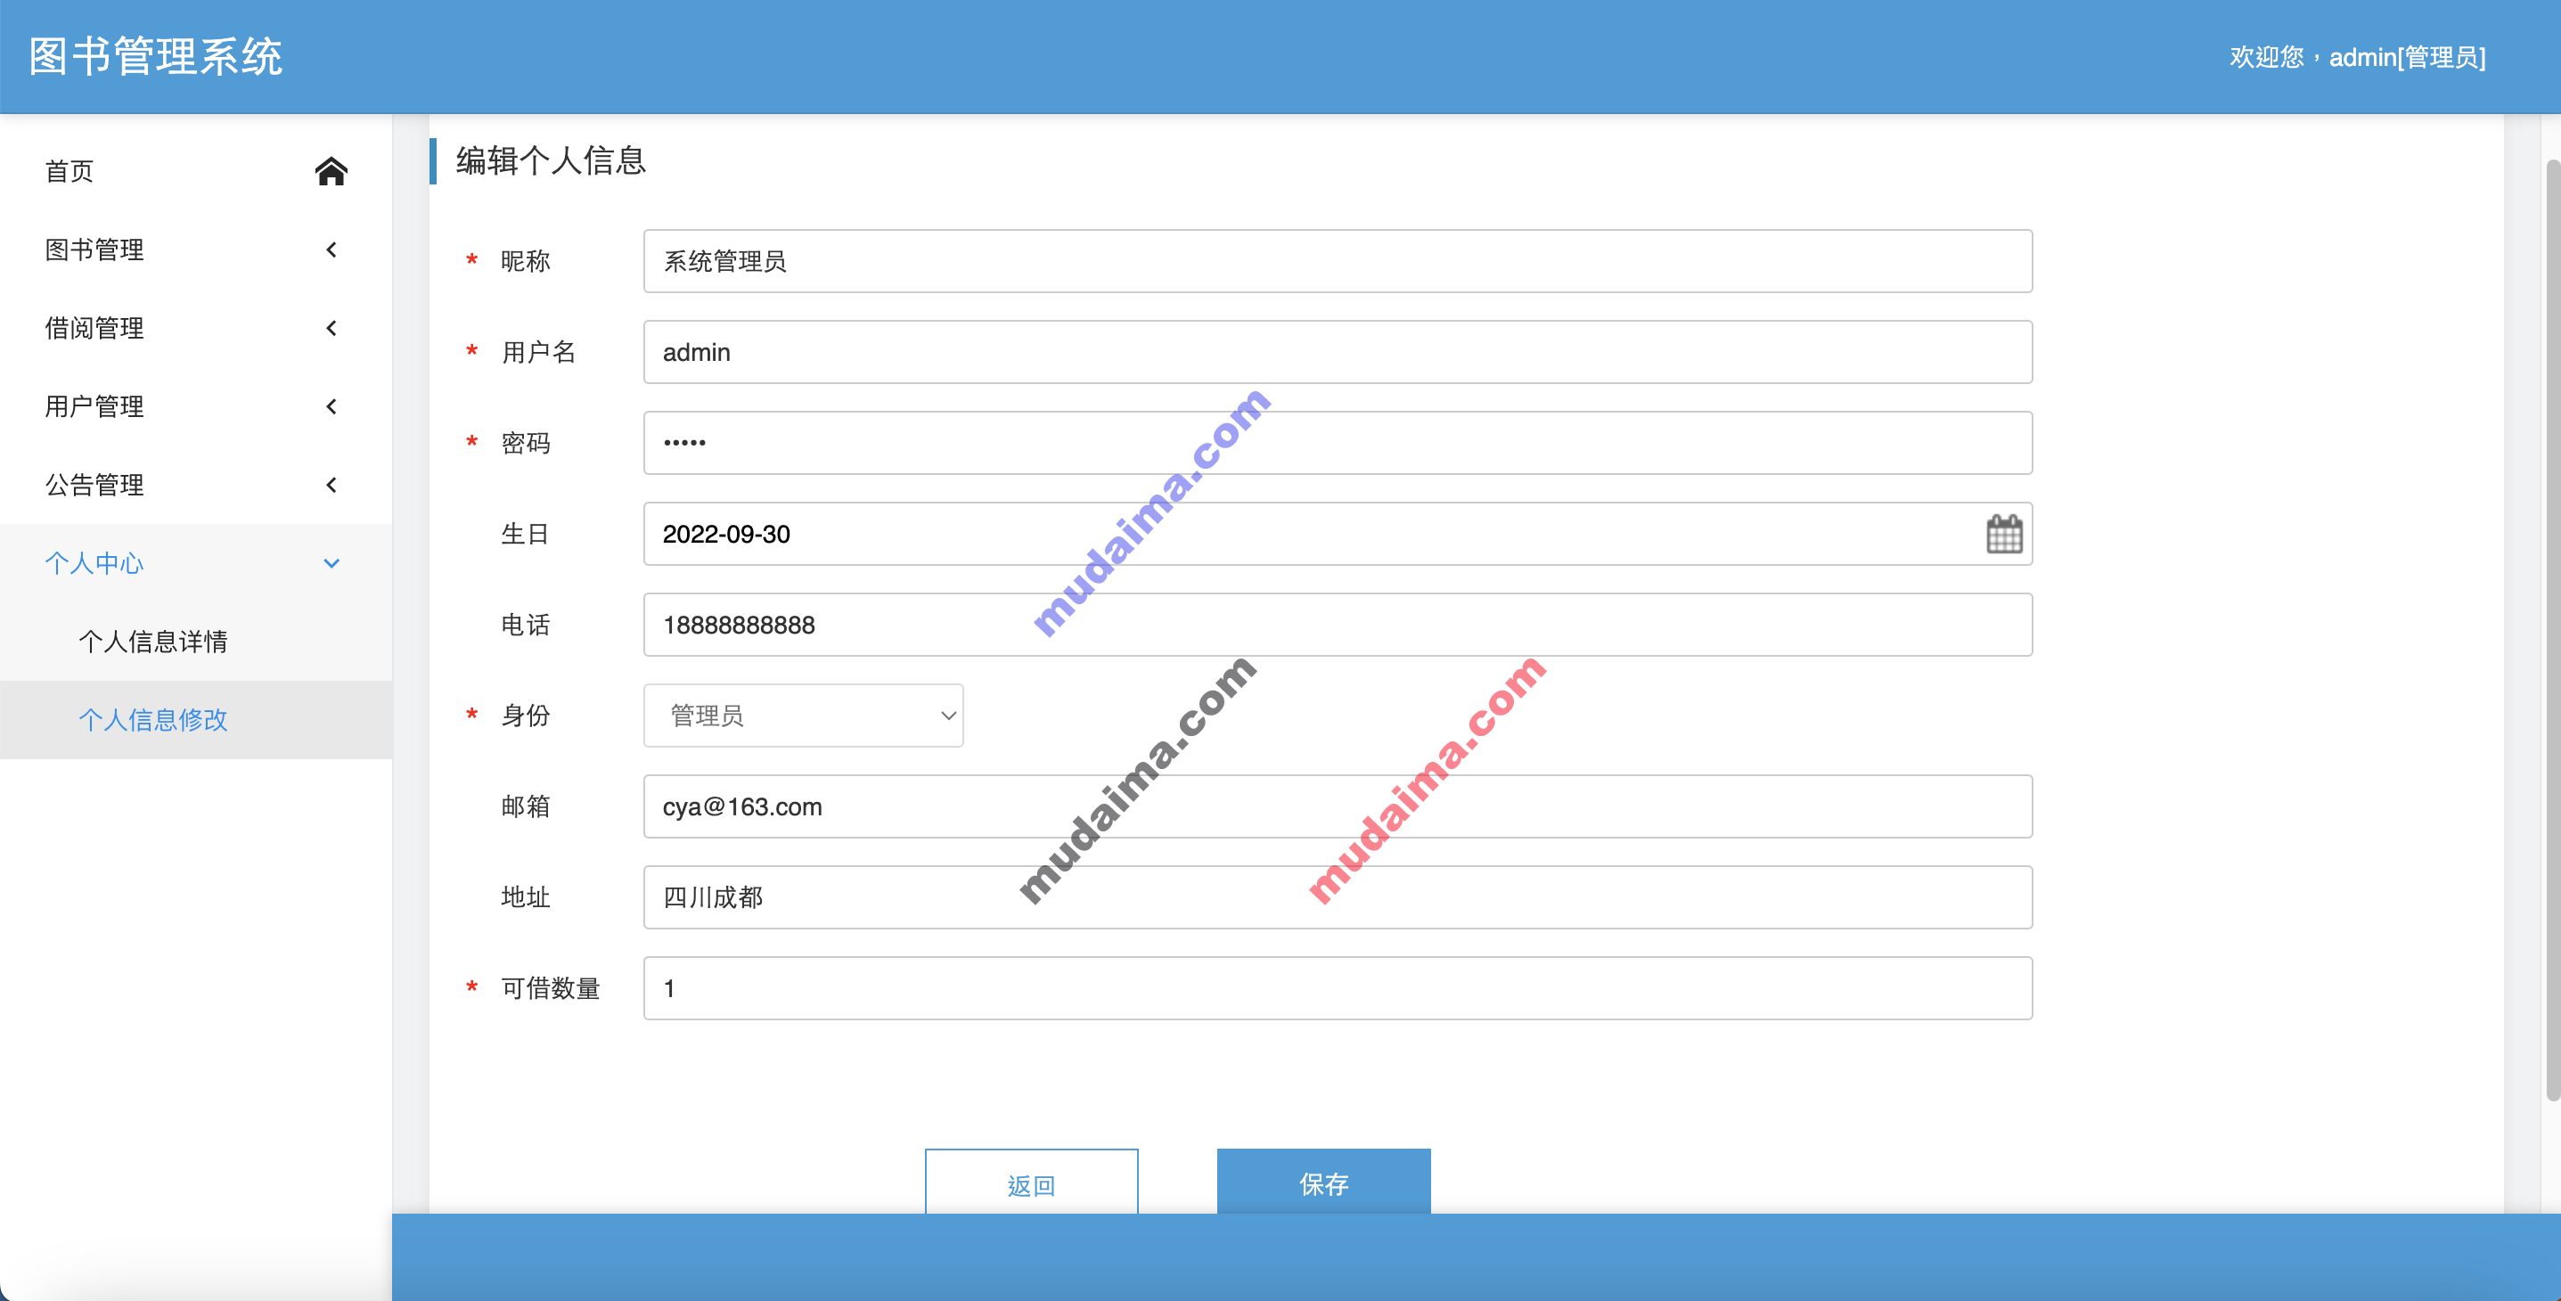The width and height of the screenshot is (2561, 1301).
Task: Click the 编辑个人信息 page heading
Action: [551, 161]
